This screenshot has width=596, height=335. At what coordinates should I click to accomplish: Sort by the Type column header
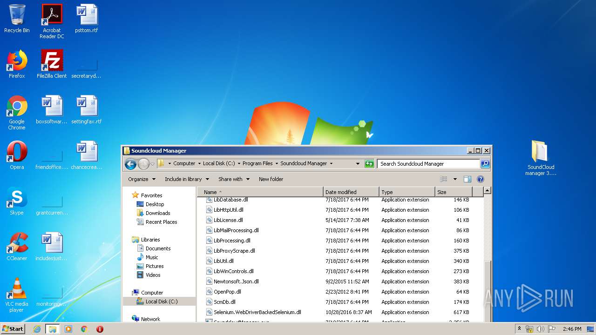point(407,192)
